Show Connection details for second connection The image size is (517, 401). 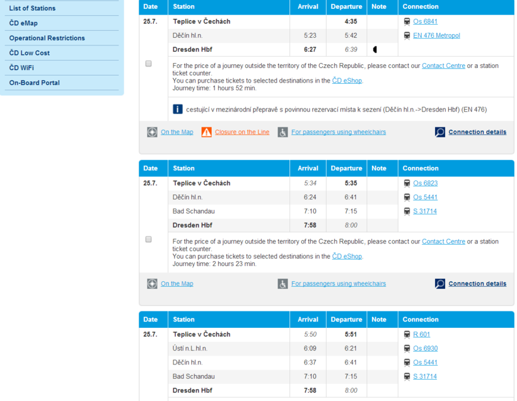(477, 284)
